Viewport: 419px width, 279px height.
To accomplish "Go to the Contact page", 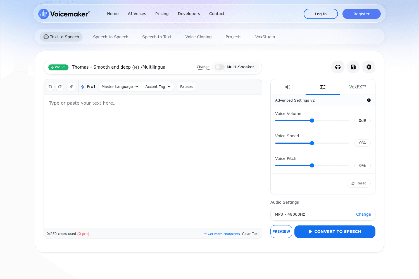I will (x=217, y=14).
